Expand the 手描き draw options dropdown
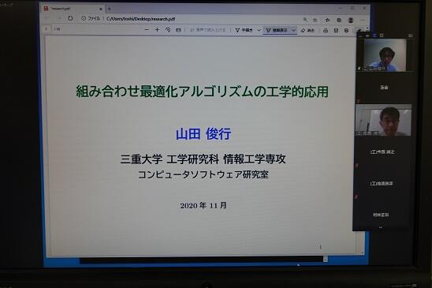 click(x=259, y=30)
